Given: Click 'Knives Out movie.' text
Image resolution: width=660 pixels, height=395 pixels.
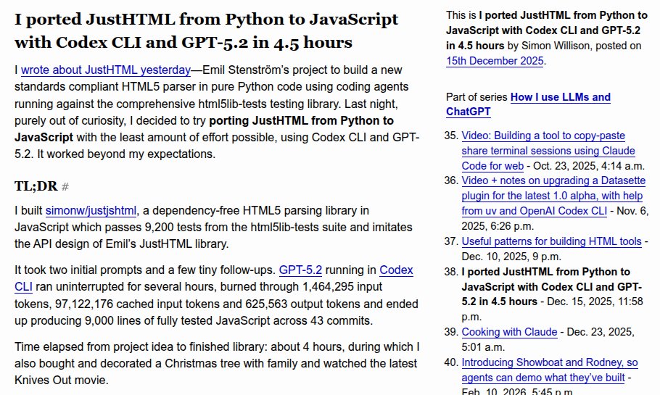Looking at the screenshot, I should click(62, 381).
